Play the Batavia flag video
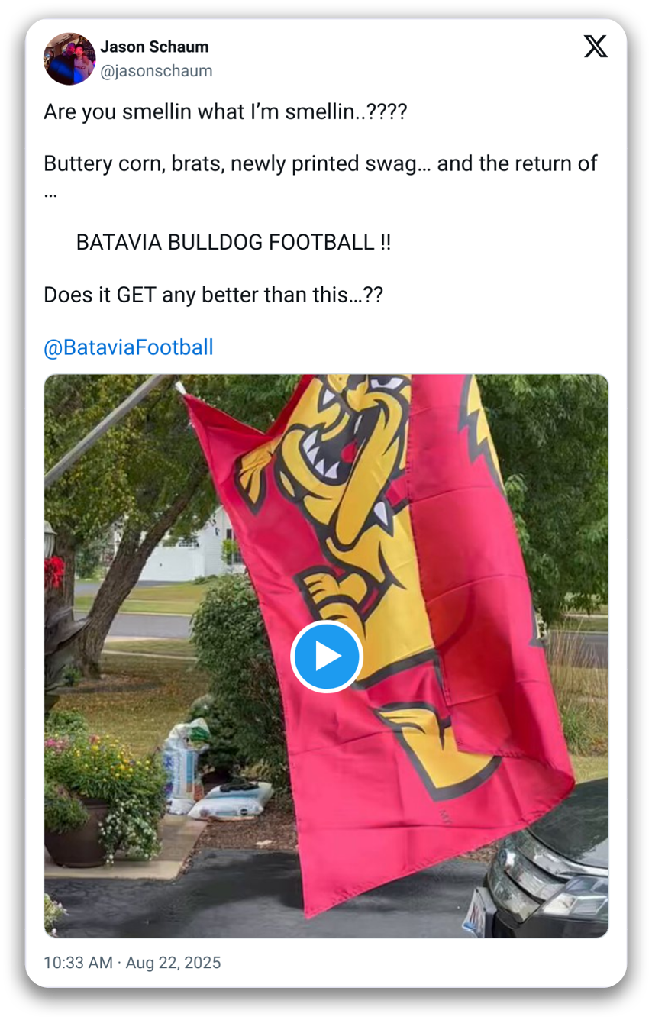Image resolution: width=652 pixels, height=1020 pixels. (326, 657)
